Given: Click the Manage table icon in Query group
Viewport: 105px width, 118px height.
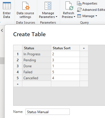Looking at the screenshot, I should pos(79,16).
